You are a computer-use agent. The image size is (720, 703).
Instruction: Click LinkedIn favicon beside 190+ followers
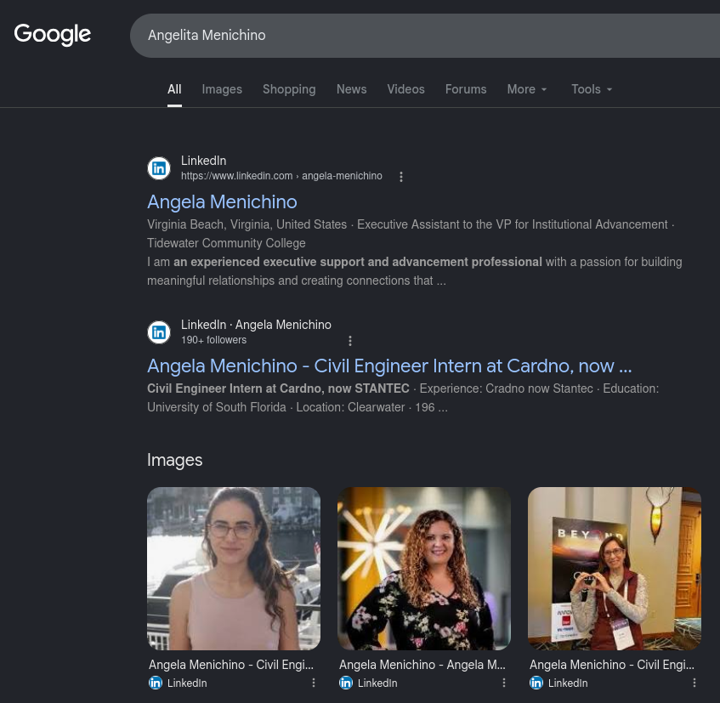click(159, 332)
